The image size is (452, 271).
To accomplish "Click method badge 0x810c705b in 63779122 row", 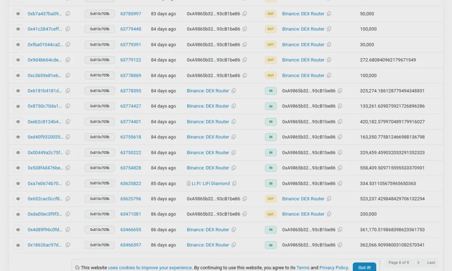I will pyautogui.click(x=100, y=60).
